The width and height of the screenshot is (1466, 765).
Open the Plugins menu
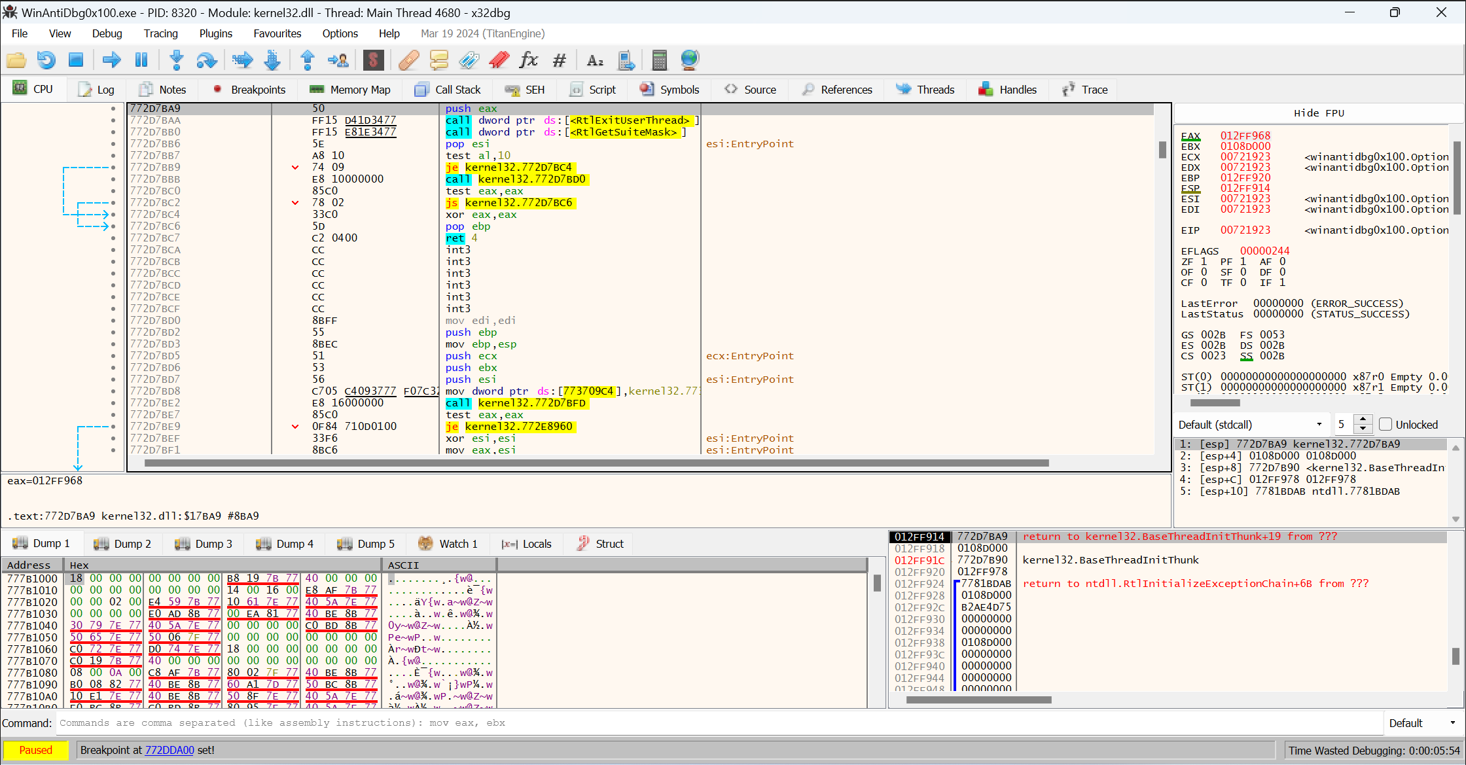[x=215, y=33]
